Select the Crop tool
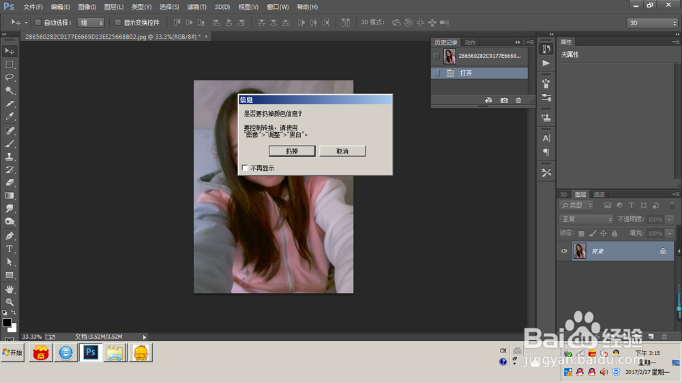The width and height of the screenshot is (682, 383). (x=9, y=104)
